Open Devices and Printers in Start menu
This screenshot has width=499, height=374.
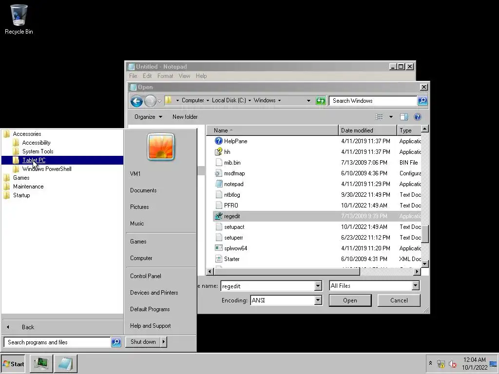[154, 293]
